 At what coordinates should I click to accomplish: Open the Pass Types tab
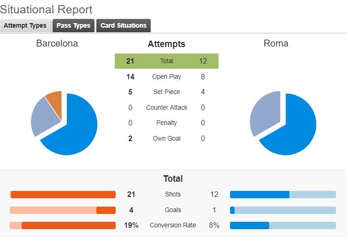click(74, 26)
